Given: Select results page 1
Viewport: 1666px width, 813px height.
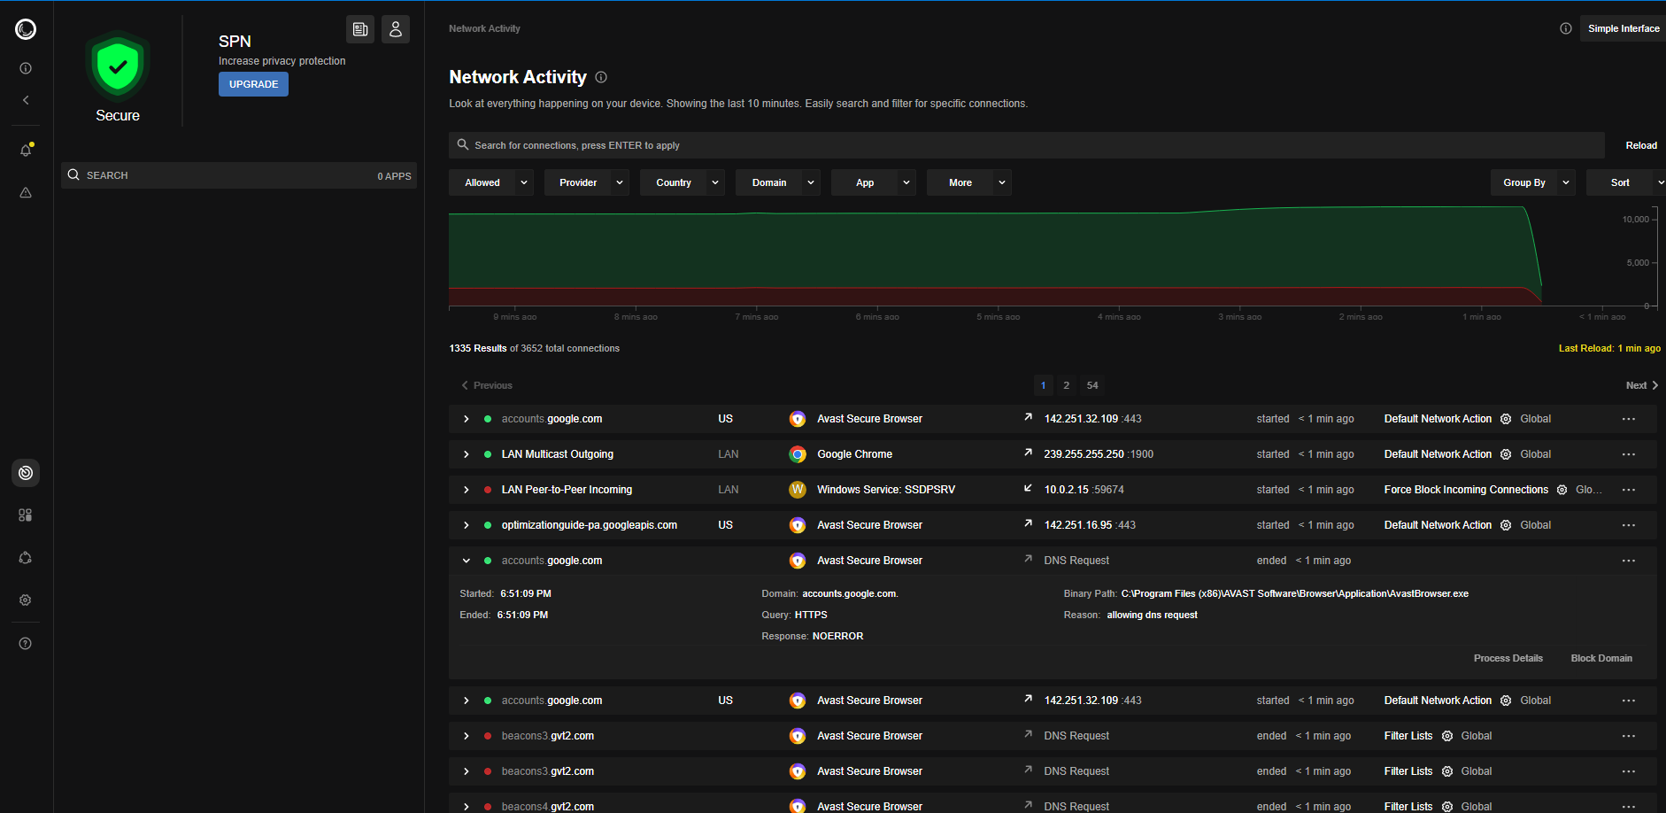Looking at the screenshot, I should [1044, 385].
